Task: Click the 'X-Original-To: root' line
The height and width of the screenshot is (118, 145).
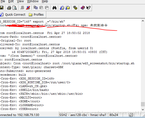Action: pos(15,41)
